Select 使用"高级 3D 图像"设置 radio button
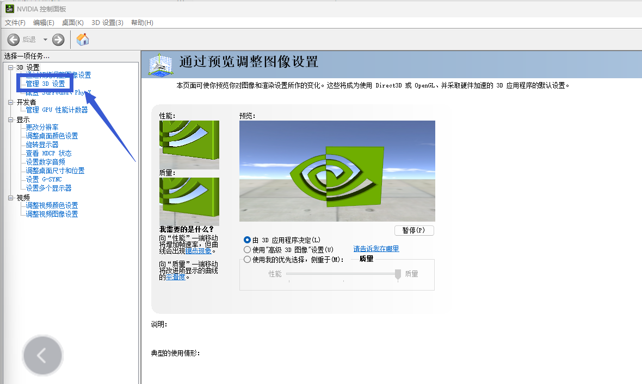 pos(247,249)
